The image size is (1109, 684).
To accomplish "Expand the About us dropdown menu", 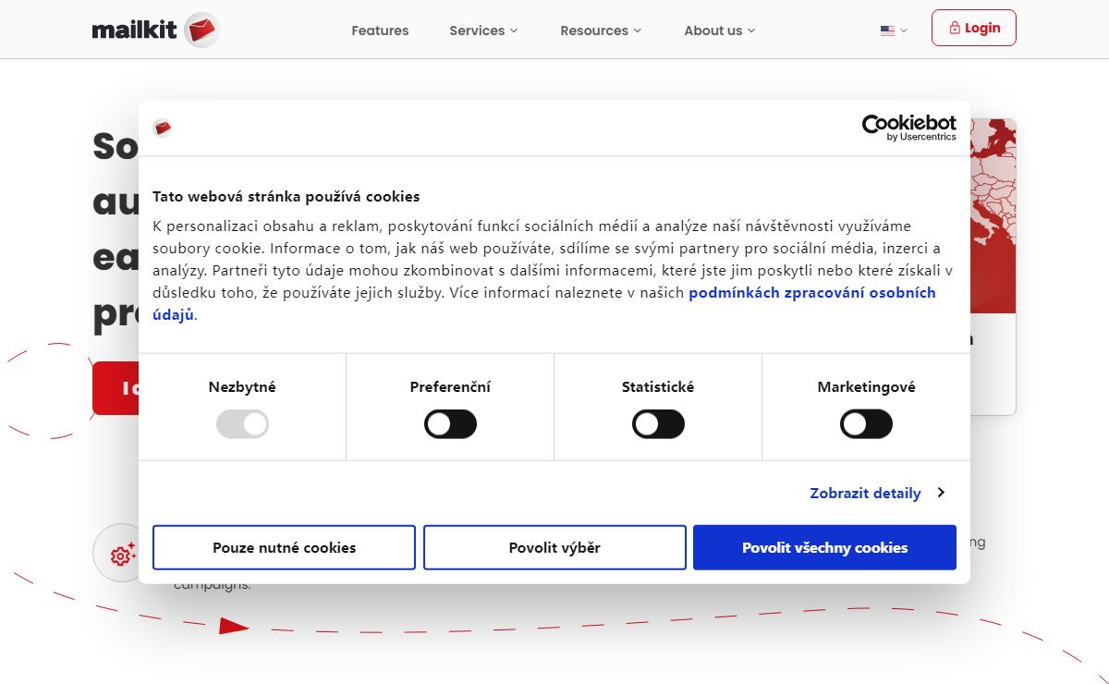I will coord(720,31).
